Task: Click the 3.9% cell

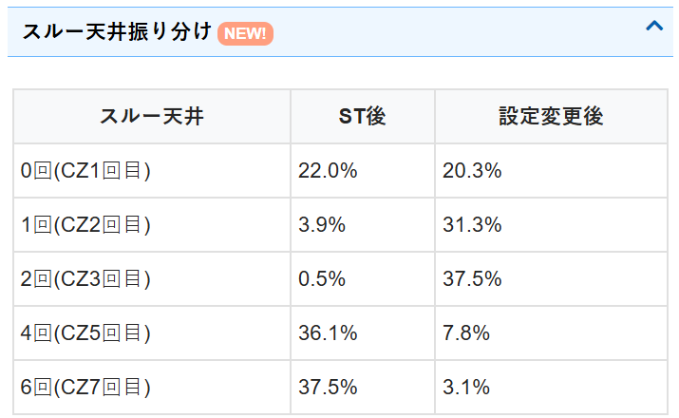Action: [x=323, y=225]
